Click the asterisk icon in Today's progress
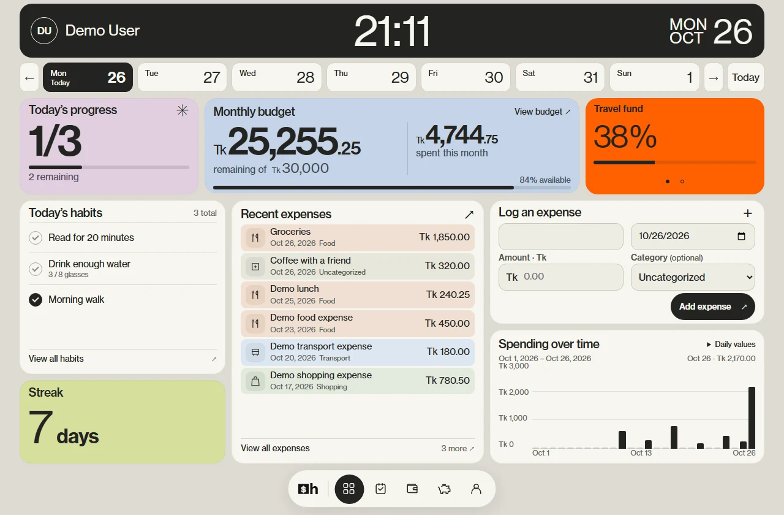Screen dimensions: 784x515 coord(183,110)
